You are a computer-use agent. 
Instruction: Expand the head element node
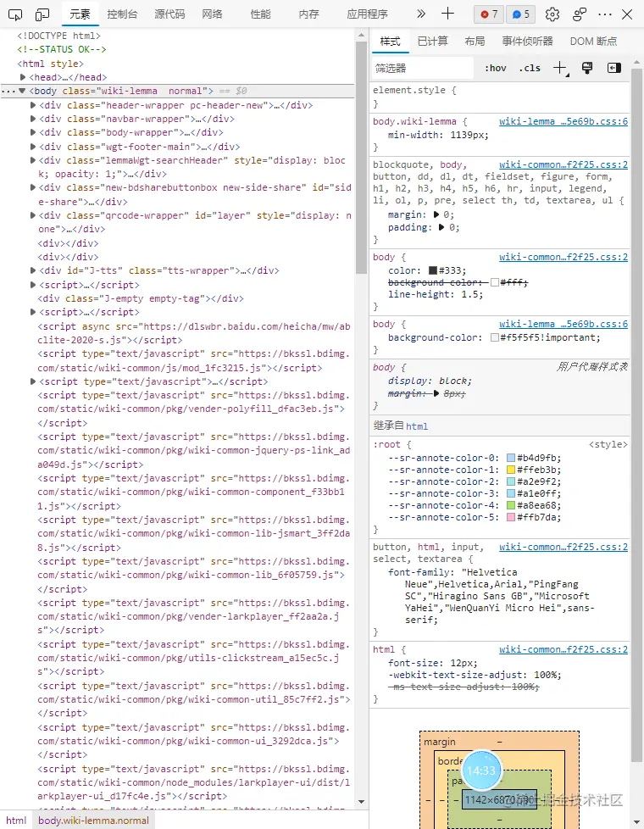tap(23, 77)
